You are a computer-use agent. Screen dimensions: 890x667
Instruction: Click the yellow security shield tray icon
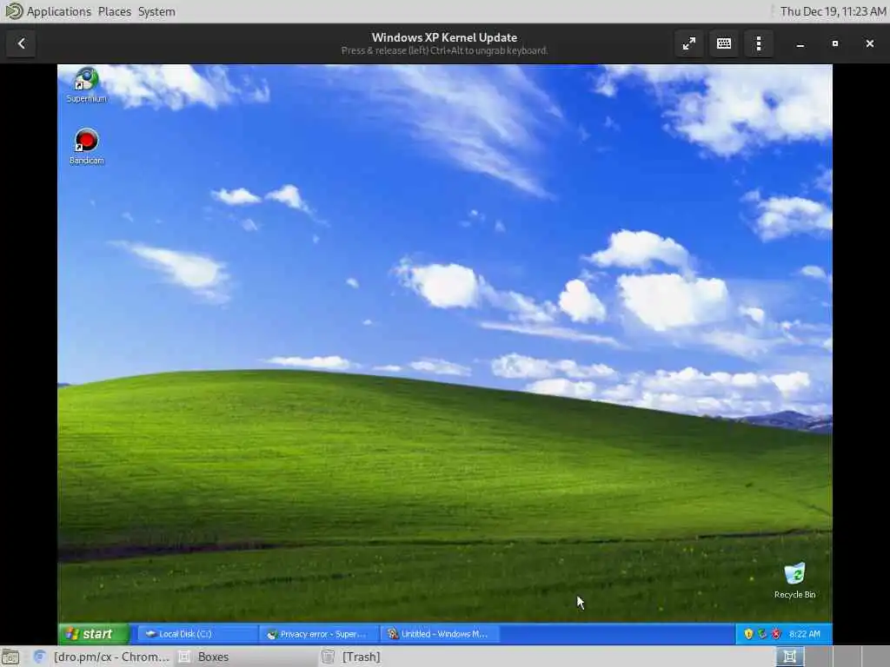click(748, 634)
